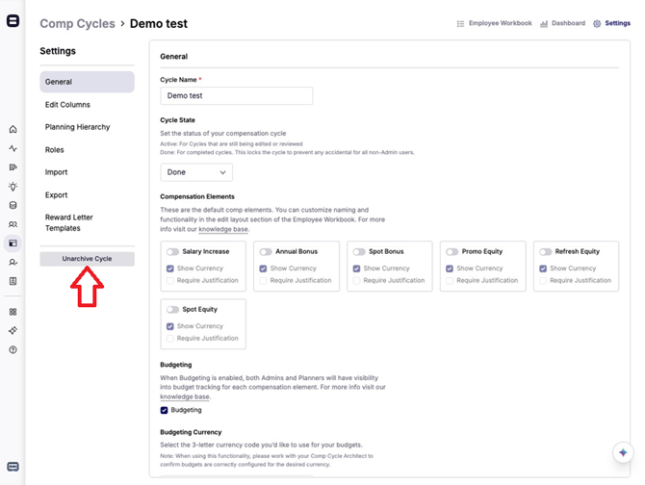This screenshot has height=485, width=645.
Task: Open the activity pulse icon in sidebar
Action: pyautogui.click(x=13, y=149)
